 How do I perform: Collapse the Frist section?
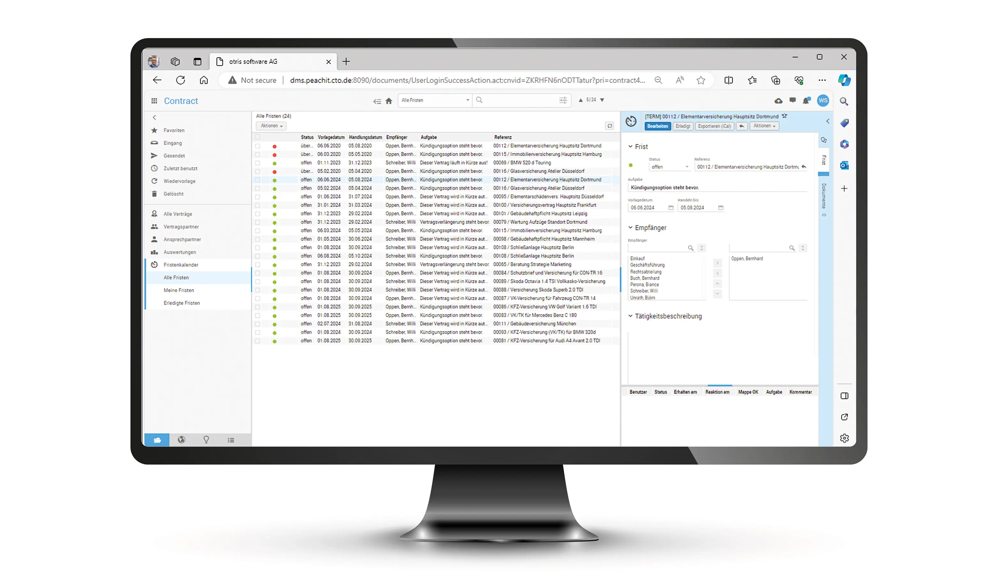pyautogui.click(x=630, y=146)
